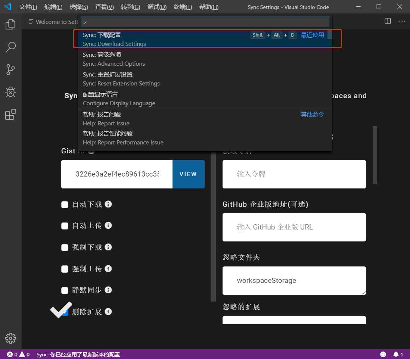The height and width of the screenshot is (359, 410).
Task: Show info for 静默同步 option
Action: 108,290
